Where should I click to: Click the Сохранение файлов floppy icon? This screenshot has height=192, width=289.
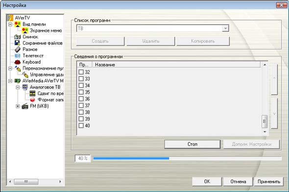[x=18, y=43]
